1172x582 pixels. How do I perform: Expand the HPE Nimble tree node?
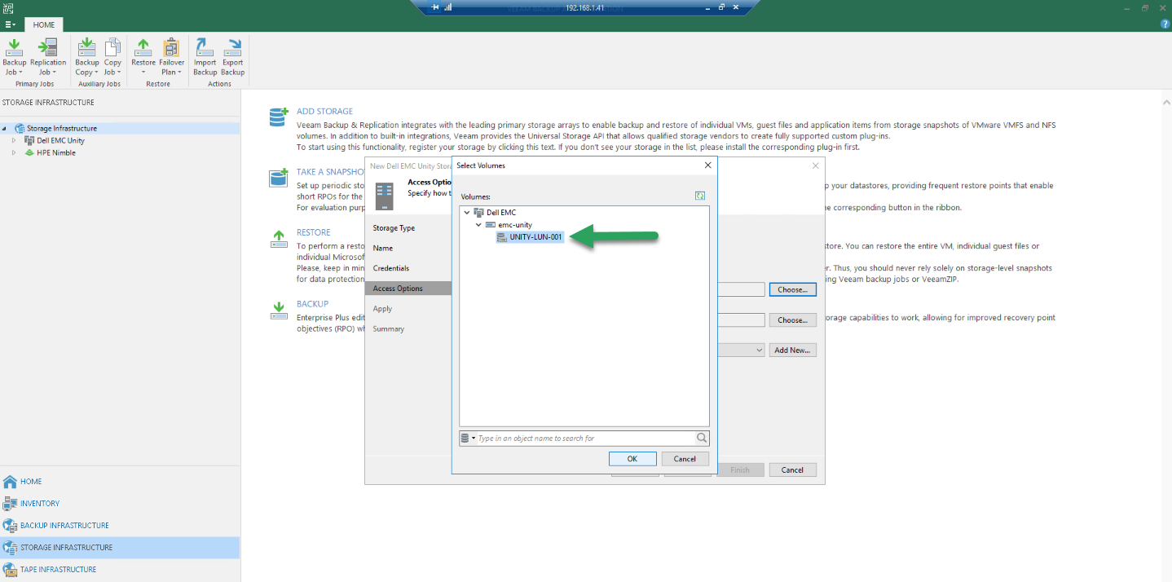point(13,152)
